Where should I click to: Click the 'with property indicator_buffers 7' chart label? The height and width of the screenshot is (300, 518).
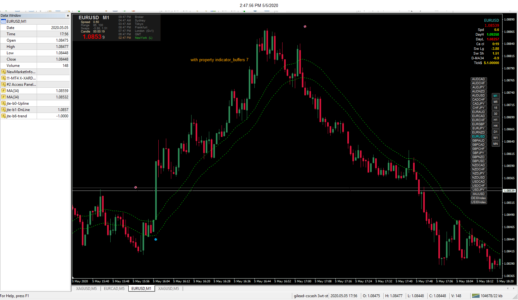219,60
